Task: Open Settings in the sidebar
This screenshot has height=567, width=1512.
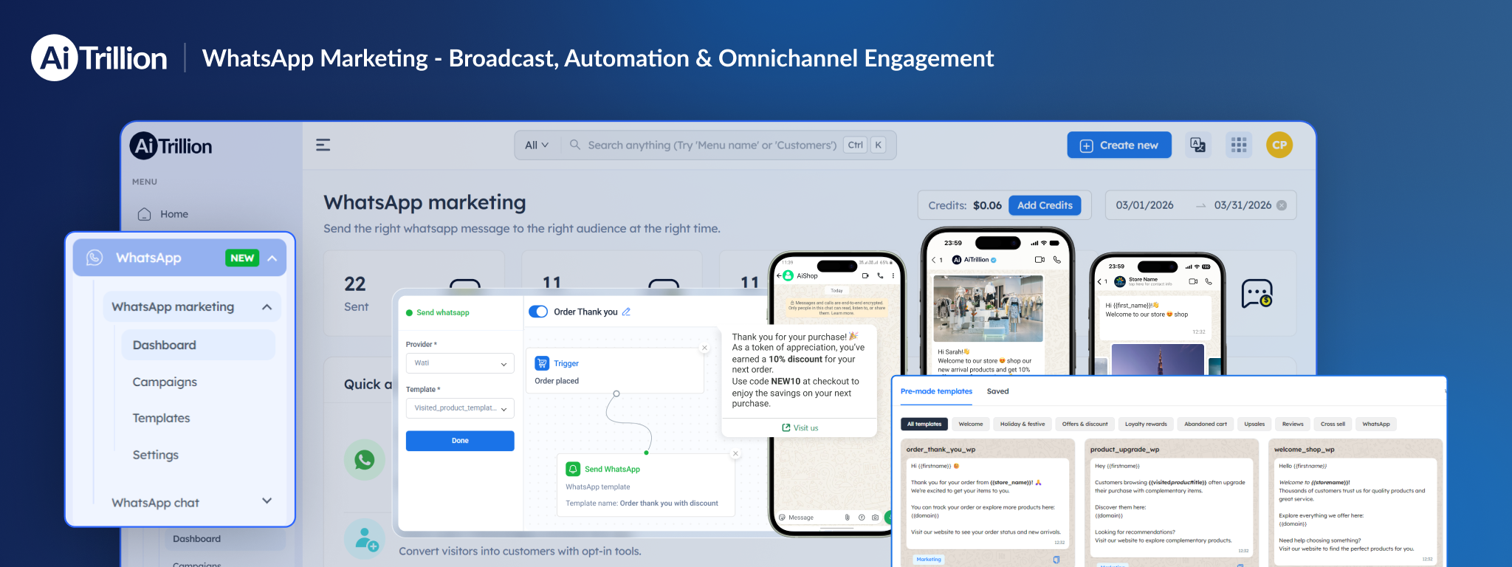Action: point(155,455)
